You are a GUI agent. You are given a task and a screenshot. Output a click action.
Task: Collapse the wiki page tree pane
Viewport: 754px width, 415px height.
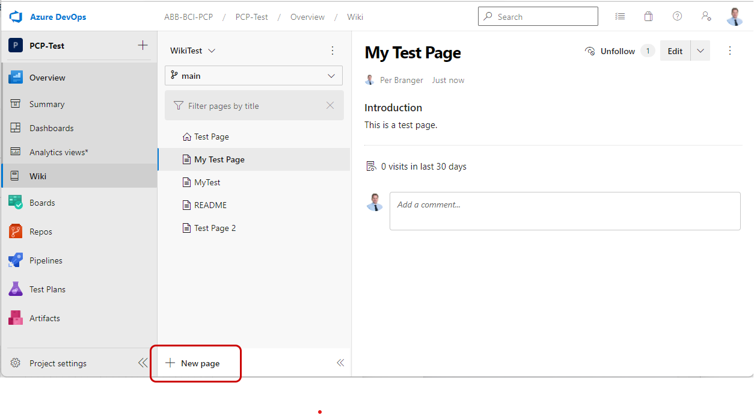[x=340, y=363]
